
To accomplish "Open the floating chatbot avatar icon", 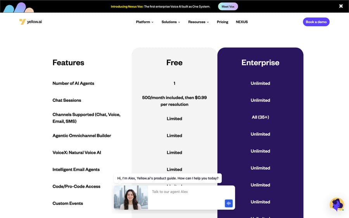I will (x=337, y=204).
